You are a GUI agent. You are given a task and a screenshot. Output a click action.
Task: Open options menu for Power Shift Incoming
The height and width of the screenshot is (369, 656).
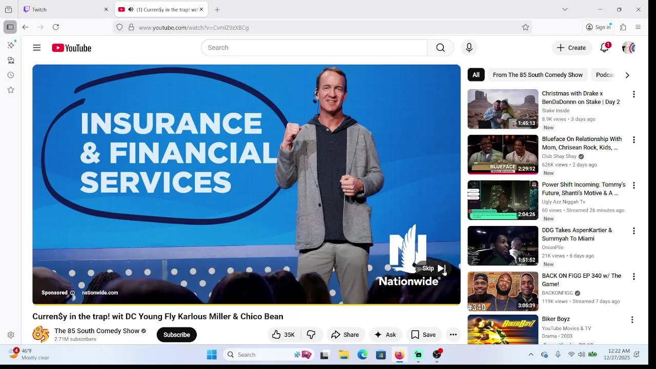[x=634, y=186]
